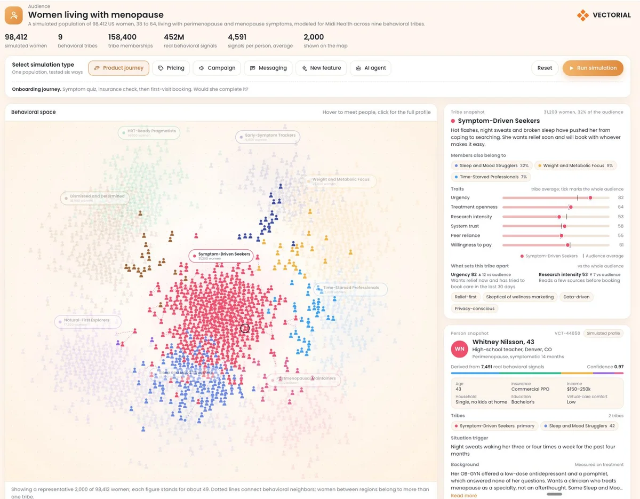Viewport: 640px width, 499px height.
Task: Click the Sleep and Mood Strugglers 42 chip
Action: pyautogui.click(x=580, y=426)
